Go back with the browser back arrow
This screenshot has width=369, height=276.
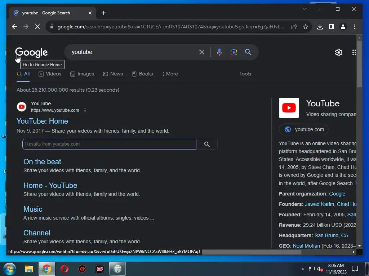click(14, 27)
